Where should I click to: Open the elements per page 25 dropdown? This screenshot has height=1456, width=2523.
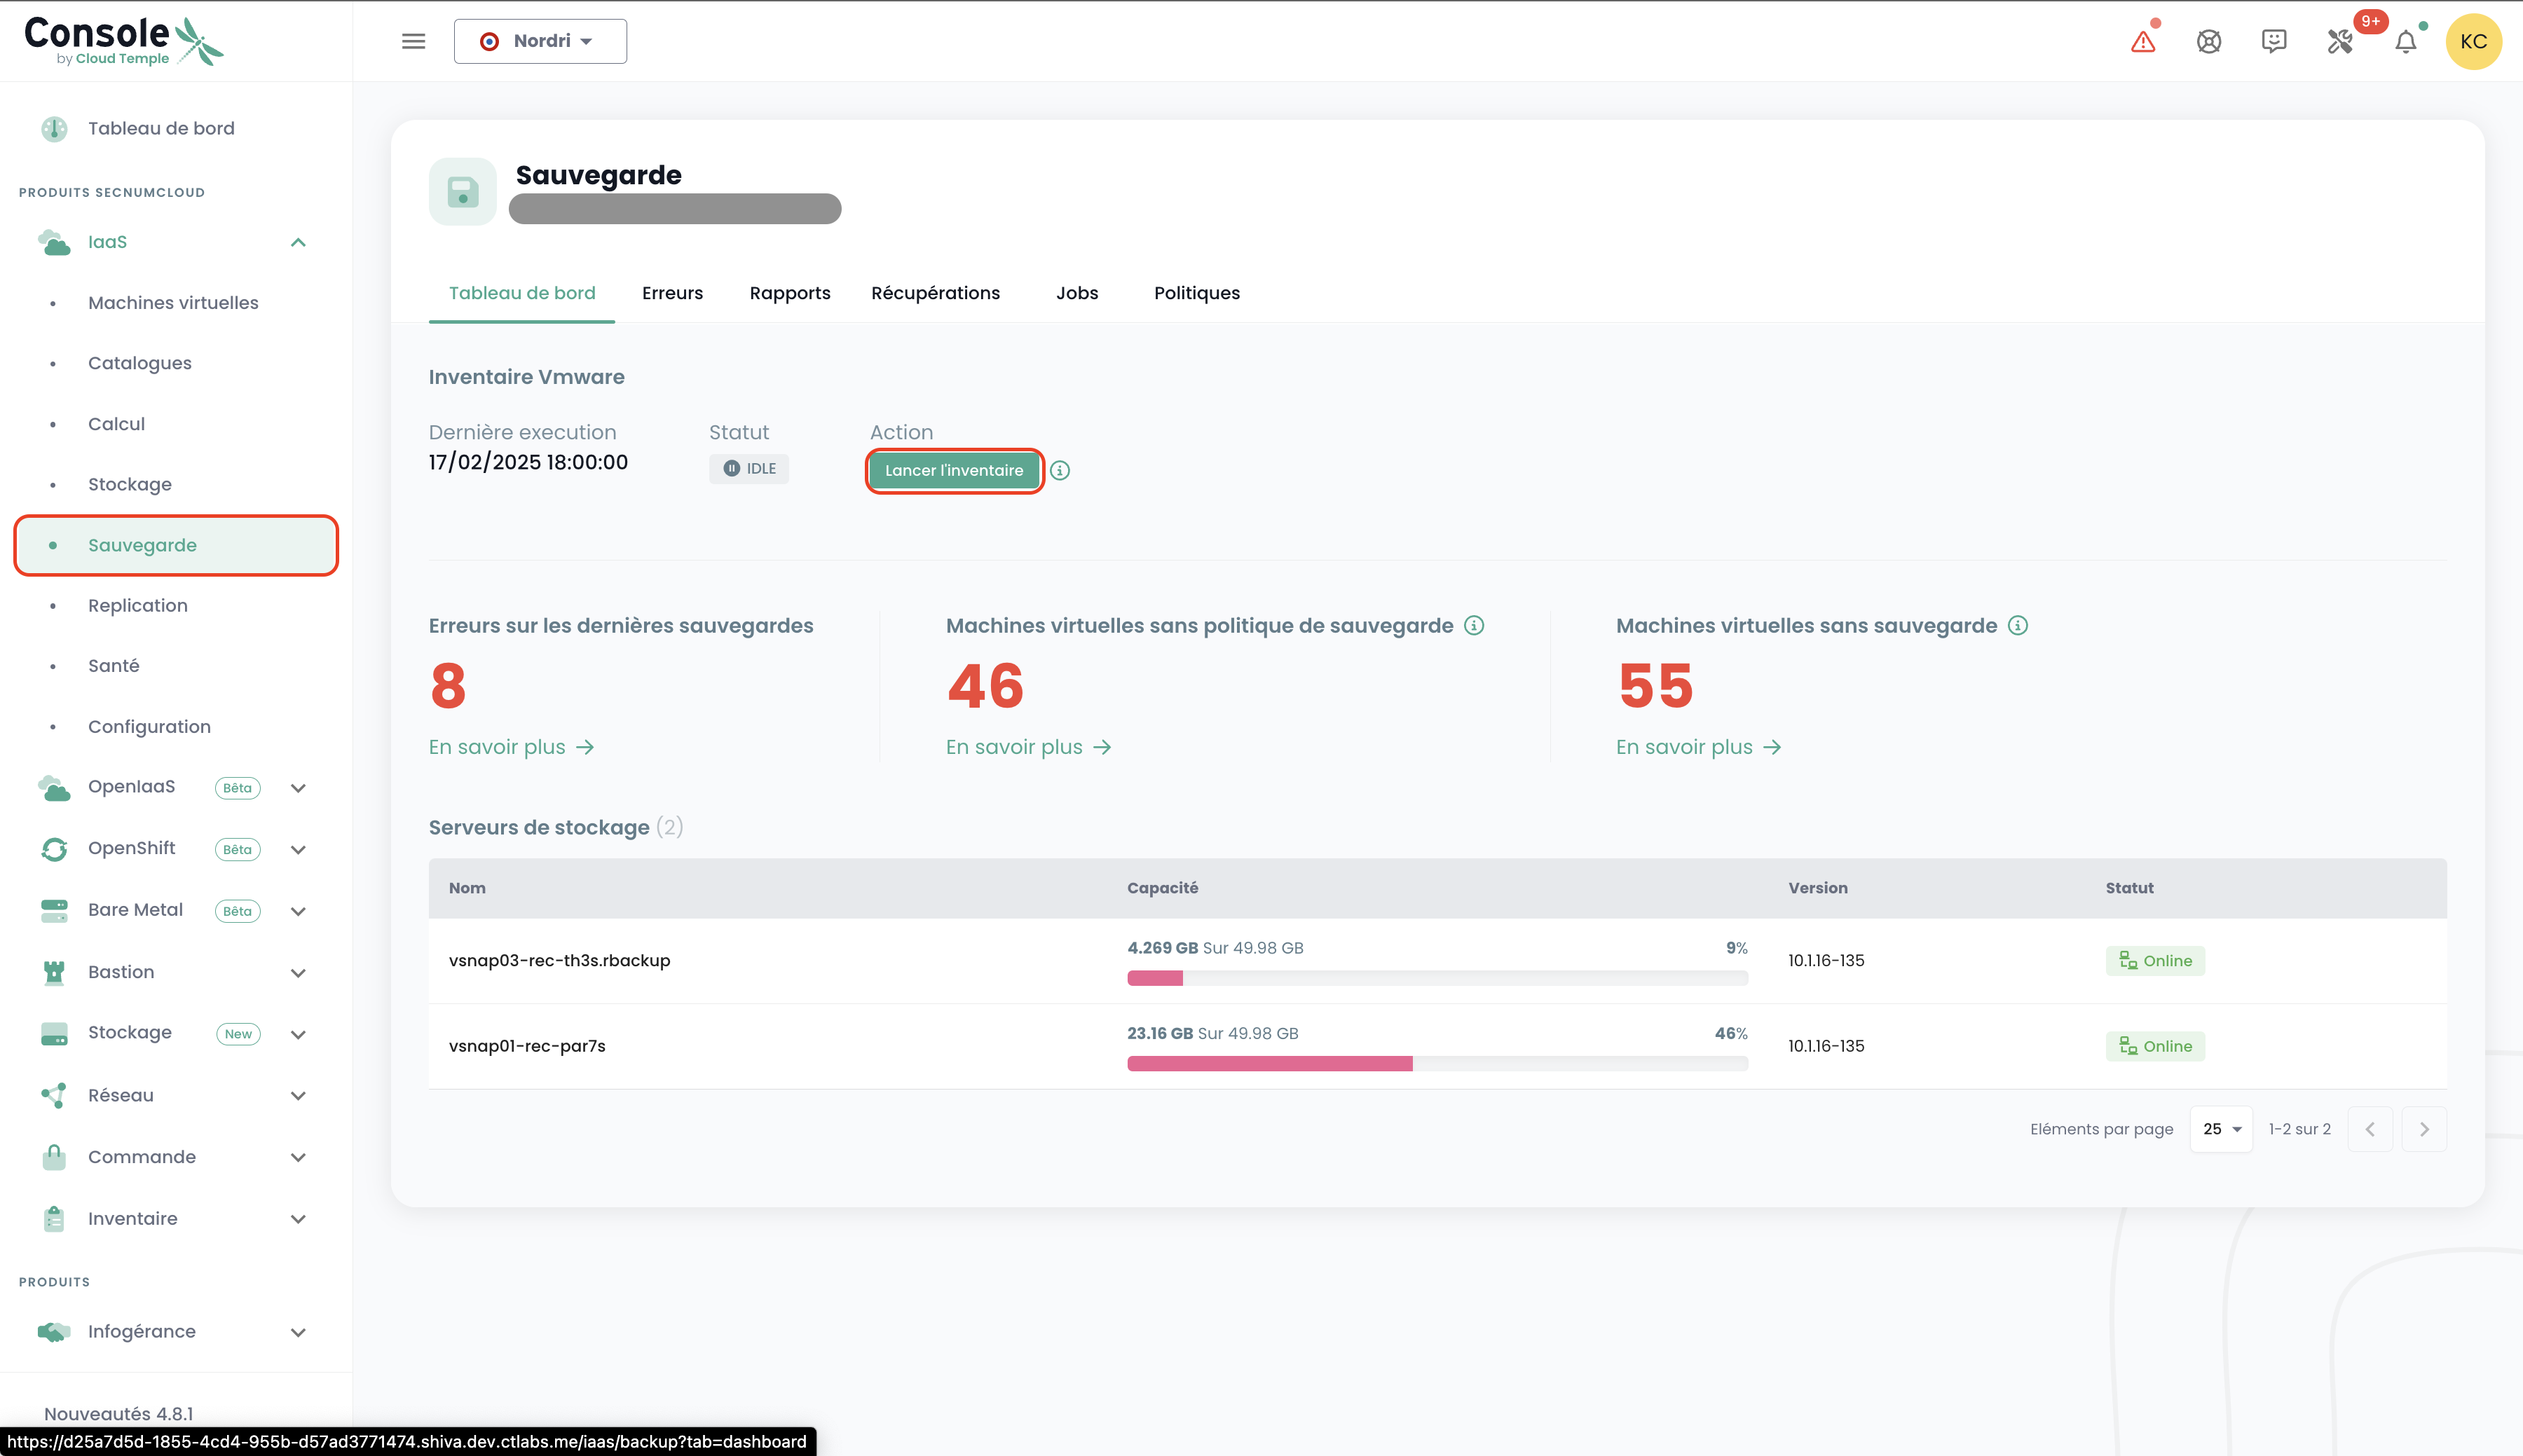pos(2221,1129)
